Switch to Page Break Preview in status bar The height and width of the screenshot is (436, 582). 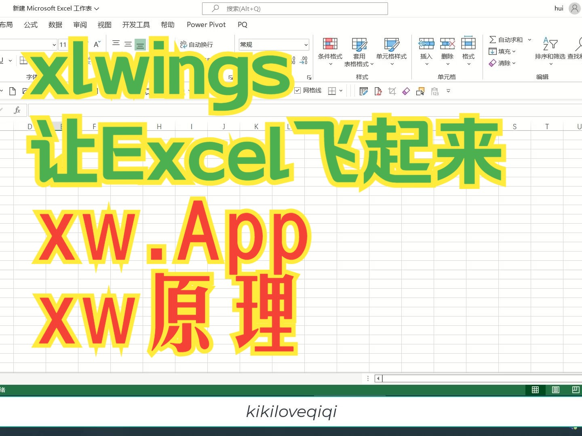click(x=576, y=390)
